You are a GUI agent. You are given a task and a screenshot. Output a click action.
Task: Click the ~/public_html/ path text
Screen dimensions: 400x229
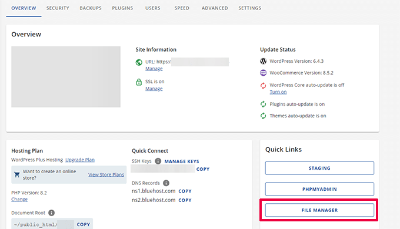36,225
